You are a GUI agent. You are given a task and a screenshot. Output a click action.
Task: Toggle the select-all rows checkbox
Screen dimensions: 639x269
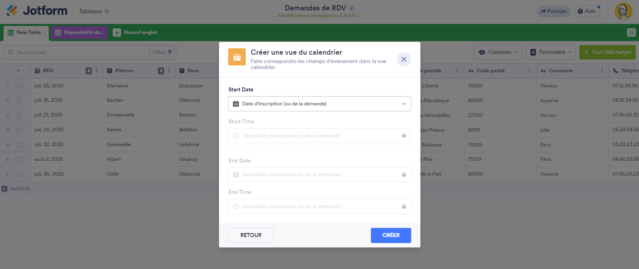(x=8, y=71)
